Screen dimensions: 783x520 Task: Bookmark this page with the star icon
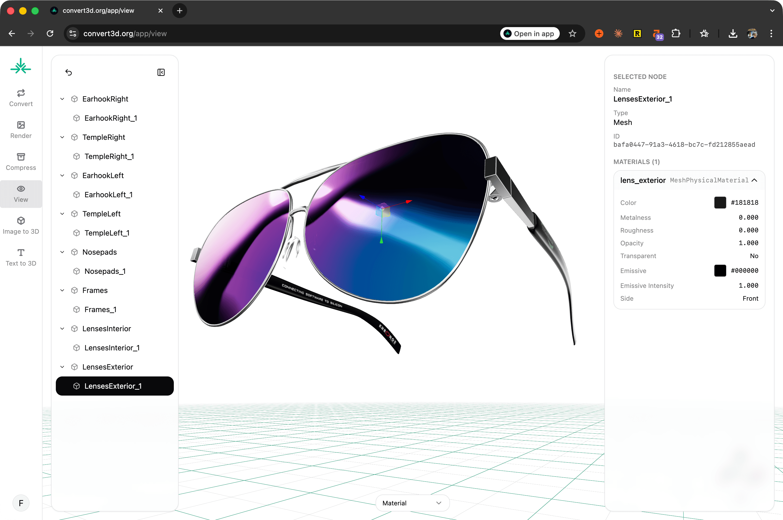coord(572,33)
